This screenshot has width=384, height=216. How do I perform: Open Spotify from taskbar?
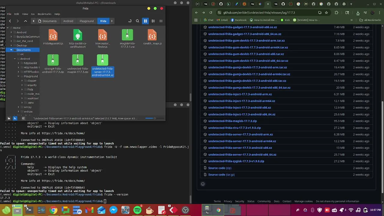pyautogui.click(x=137, y=210)
